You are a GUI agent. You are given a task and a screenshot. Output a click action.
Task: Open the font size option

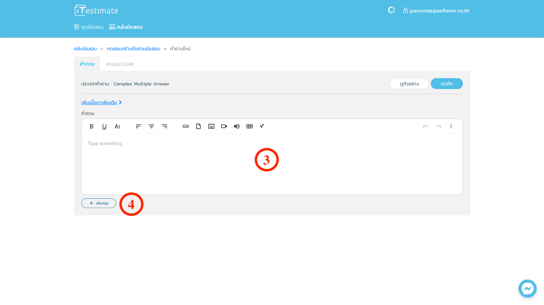point(117,126)
